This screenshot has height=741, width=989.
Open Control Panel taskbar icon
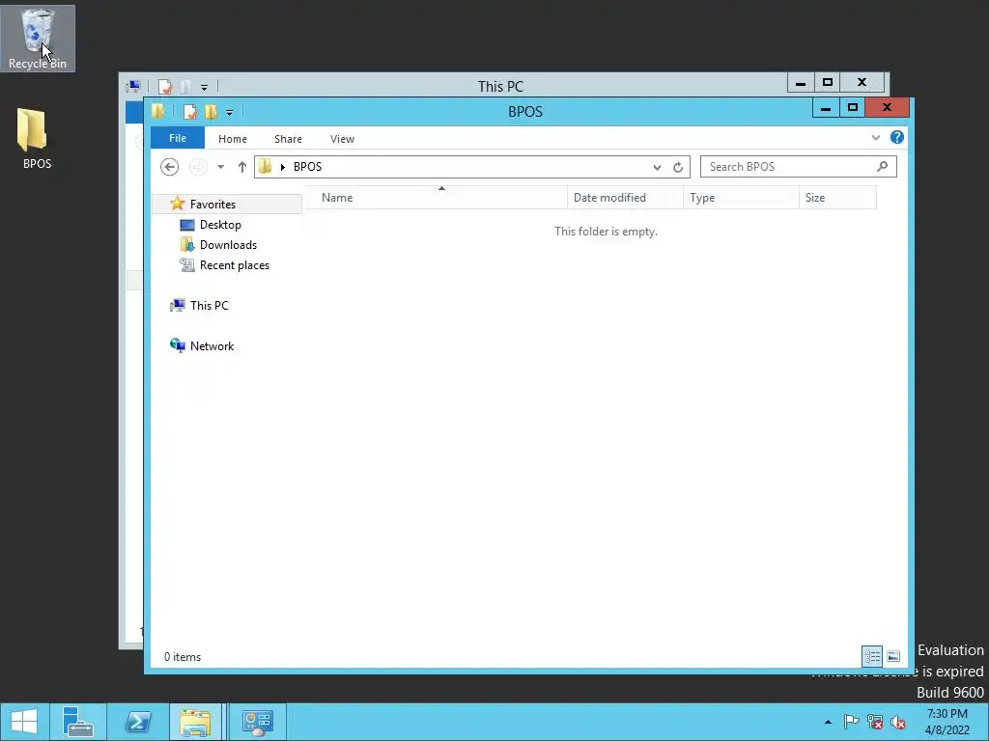coord(257,722)
